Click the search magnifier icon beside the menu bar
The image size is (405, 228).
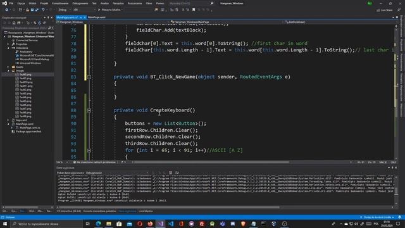(212, 3)
